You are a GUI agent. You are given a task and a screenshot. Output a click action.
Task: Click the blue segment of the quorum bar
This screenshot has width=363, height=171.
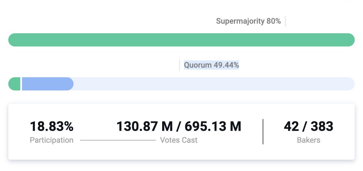pyautogui.click(x=47, y=84)
